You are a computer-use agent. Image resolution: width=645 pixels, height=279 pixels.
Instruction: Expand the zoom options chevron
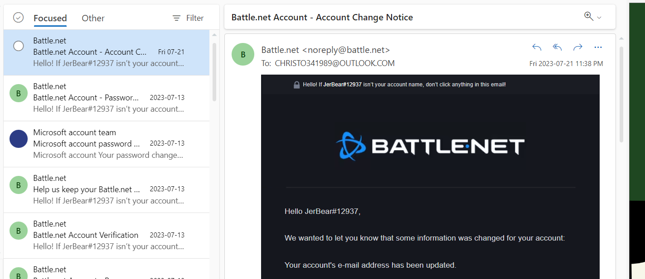point(599,18)
